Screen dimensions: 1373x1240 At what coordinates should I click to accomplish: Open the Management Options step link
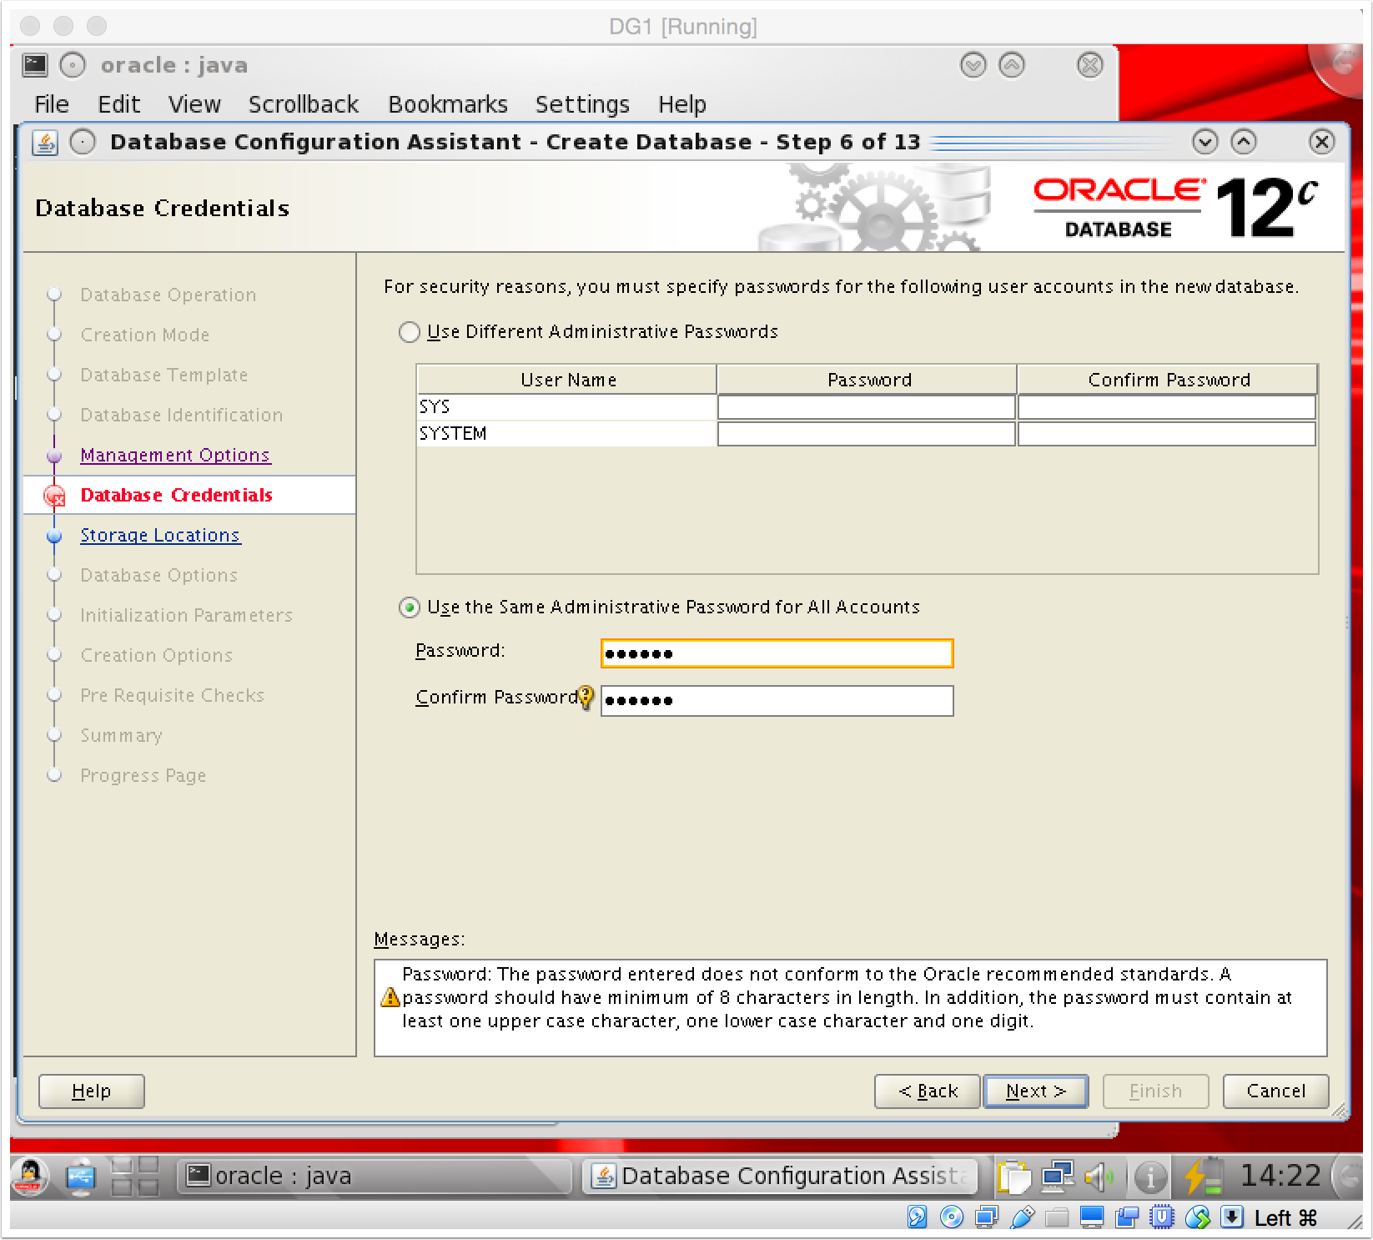click(175, 456)
